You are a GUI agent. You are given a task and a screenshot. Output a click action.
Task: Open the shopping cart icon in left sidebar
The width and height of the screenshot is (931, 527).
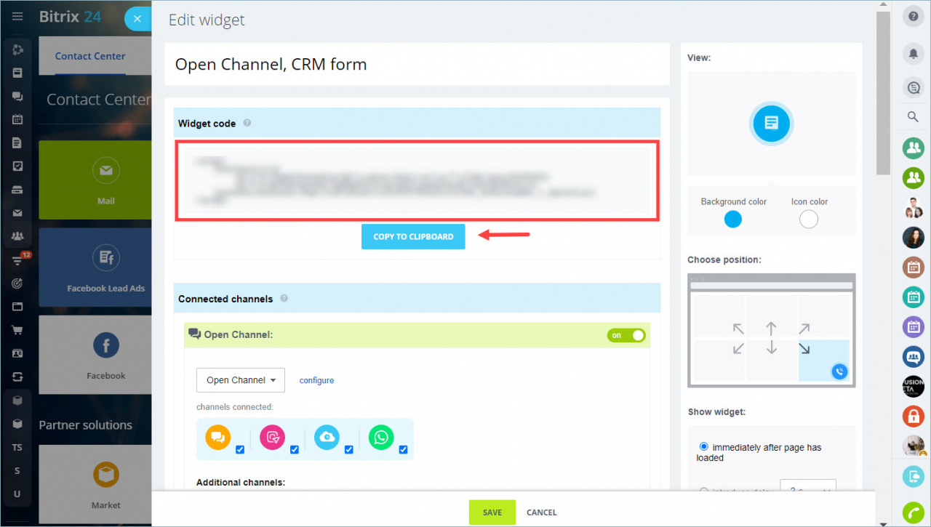pos(17,330)
